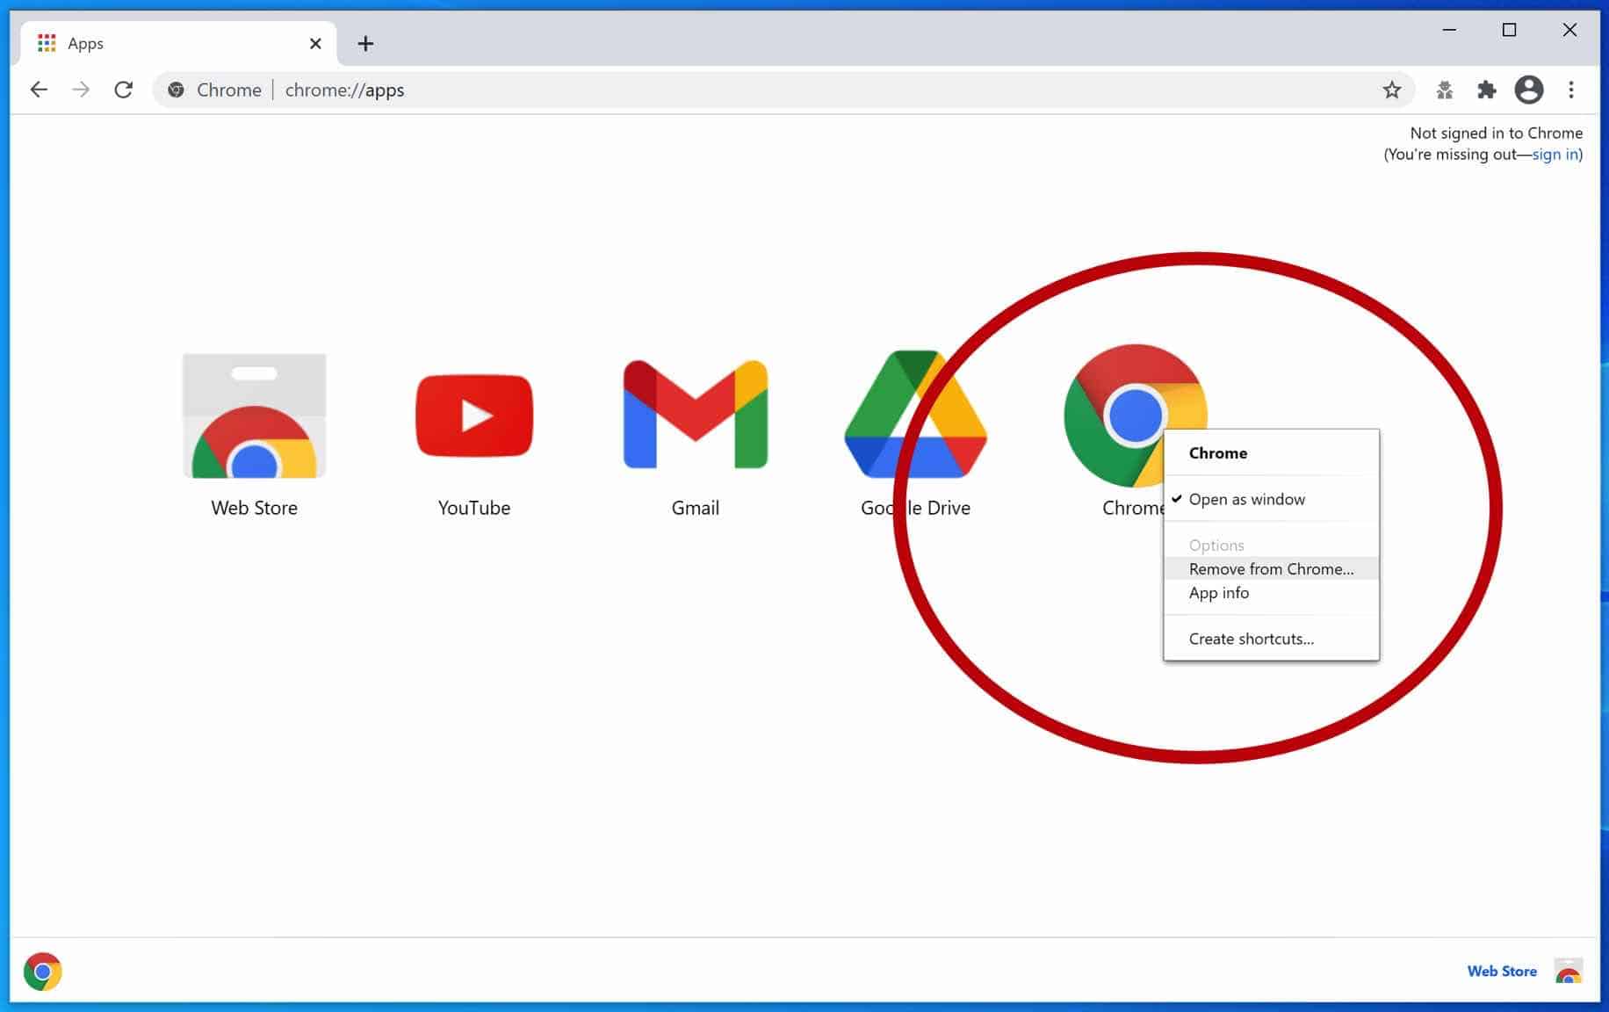The width and height of the screenshot is (1609, 1012).
Task: Open the Web Store app icon
Action: tap(254, 416)
